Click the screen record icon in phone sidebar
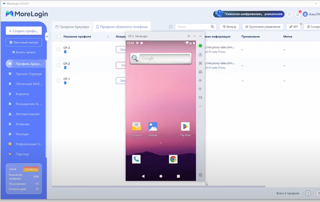 (x=200, y=98)
